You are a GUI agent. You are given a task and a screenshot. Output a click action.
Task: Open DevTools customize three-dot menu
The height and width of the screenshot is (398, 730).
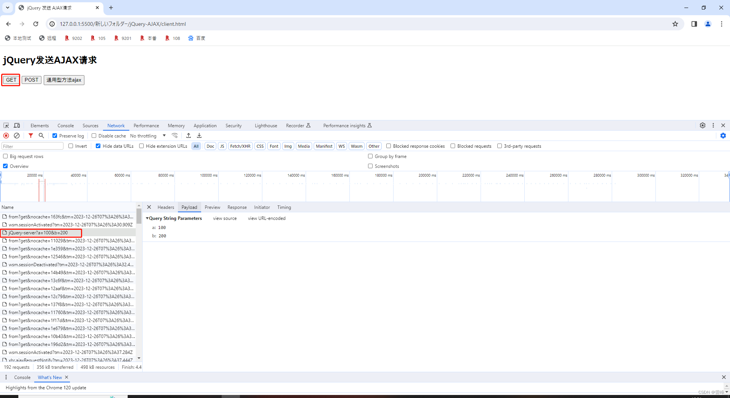click(713, 125)
